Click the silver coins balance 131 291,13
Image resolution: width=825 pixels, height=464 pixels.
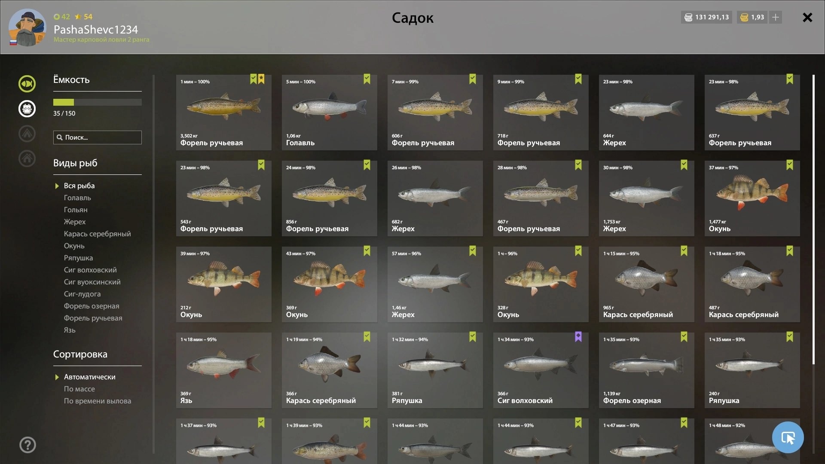[x=706, y=17]
